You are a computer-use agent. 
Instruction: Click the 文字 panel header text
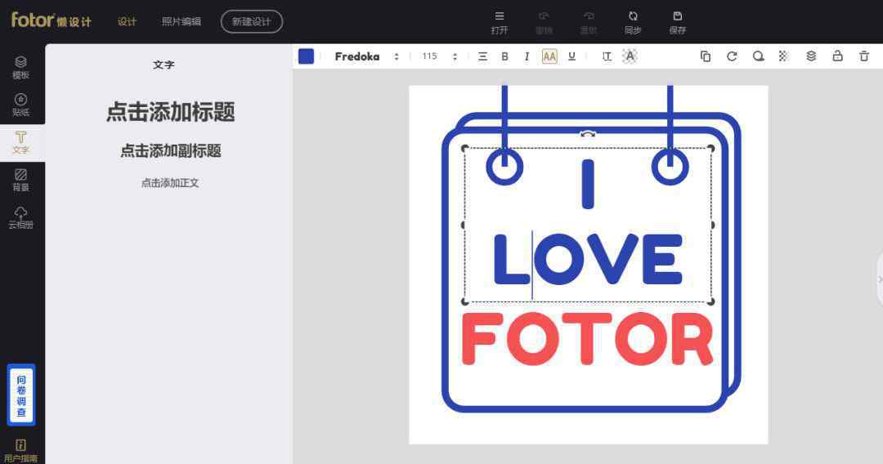(x=164, y=65)
